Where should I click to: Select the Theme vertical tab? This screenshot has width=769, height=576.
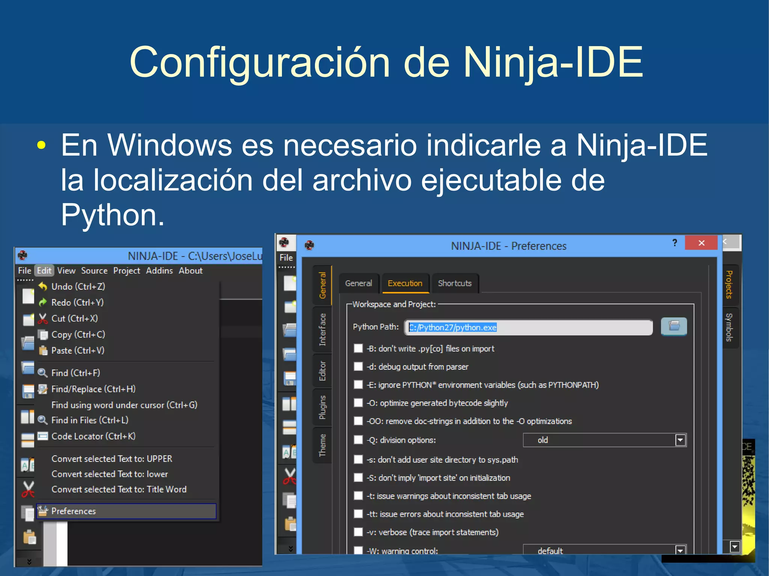322,445
